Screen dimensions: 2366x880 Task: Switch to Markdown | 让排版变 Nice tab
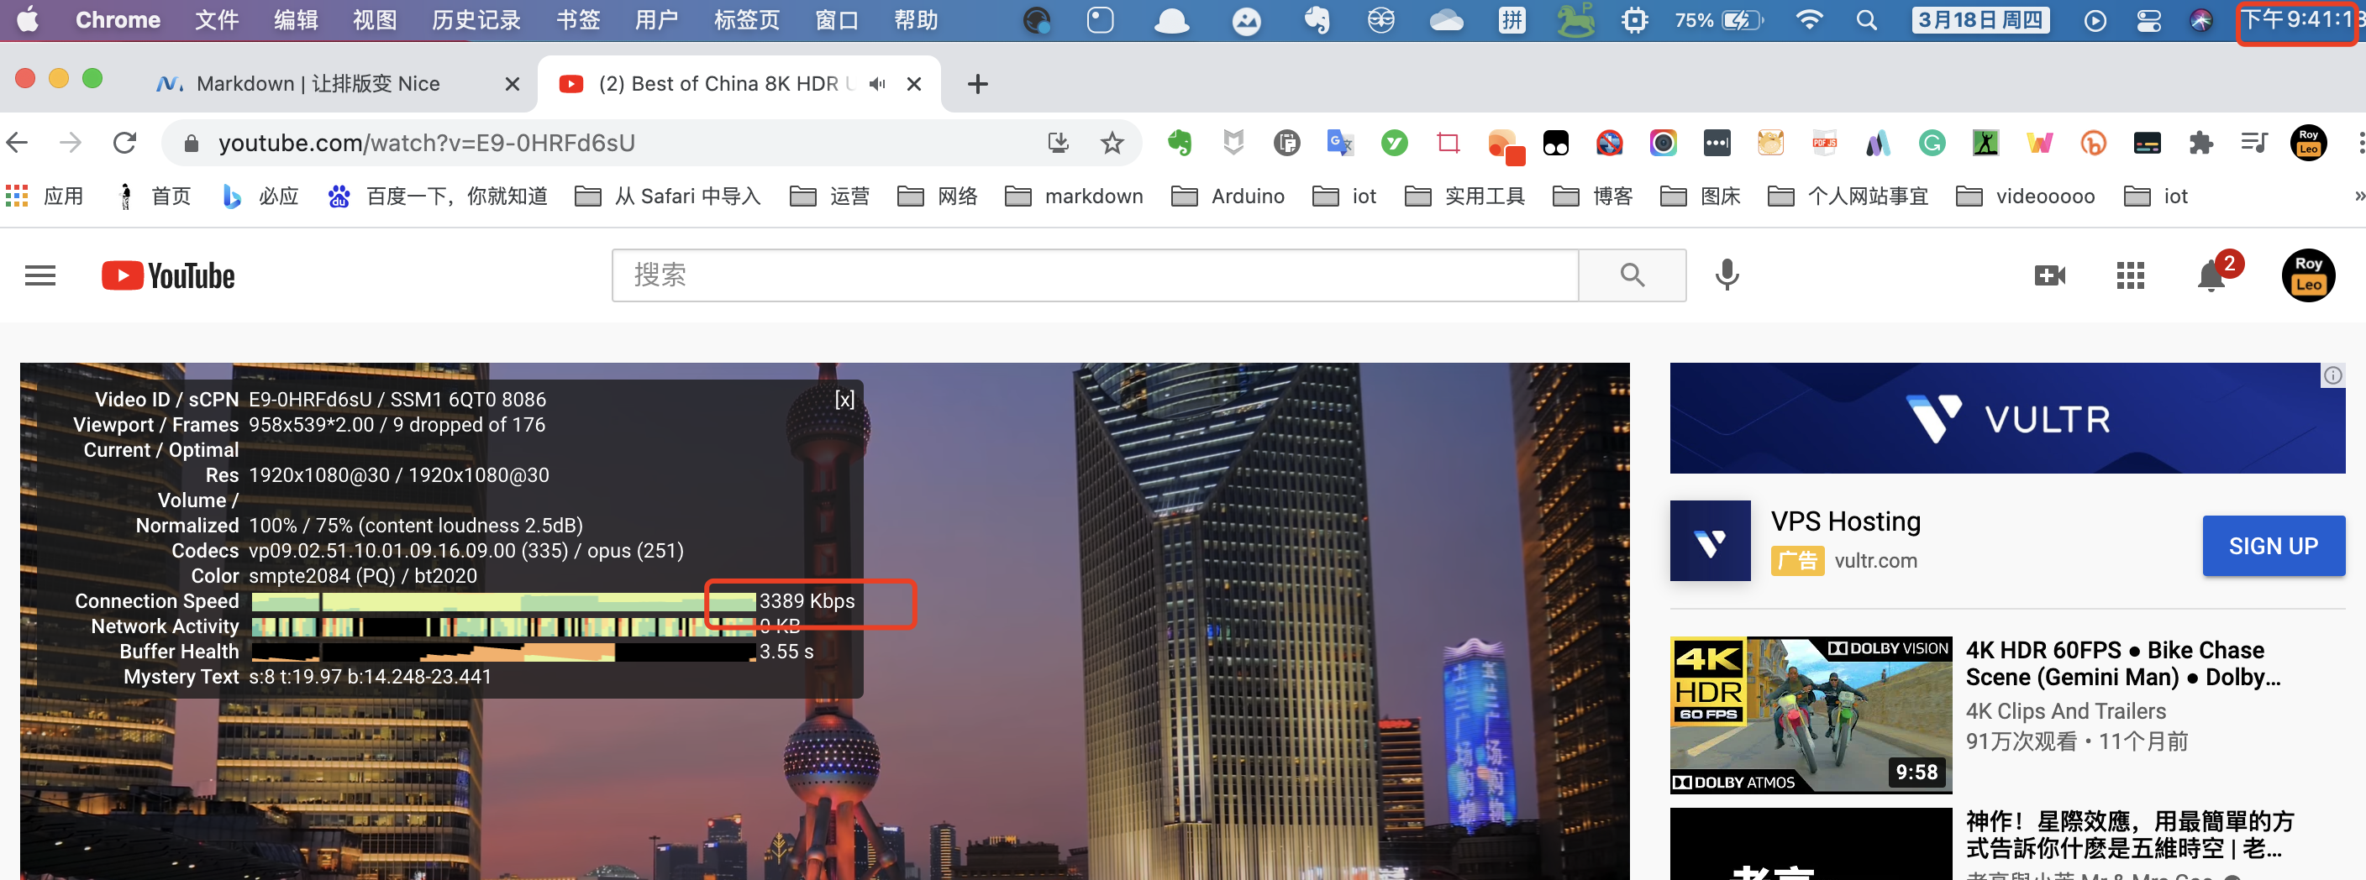pos(317,85)
